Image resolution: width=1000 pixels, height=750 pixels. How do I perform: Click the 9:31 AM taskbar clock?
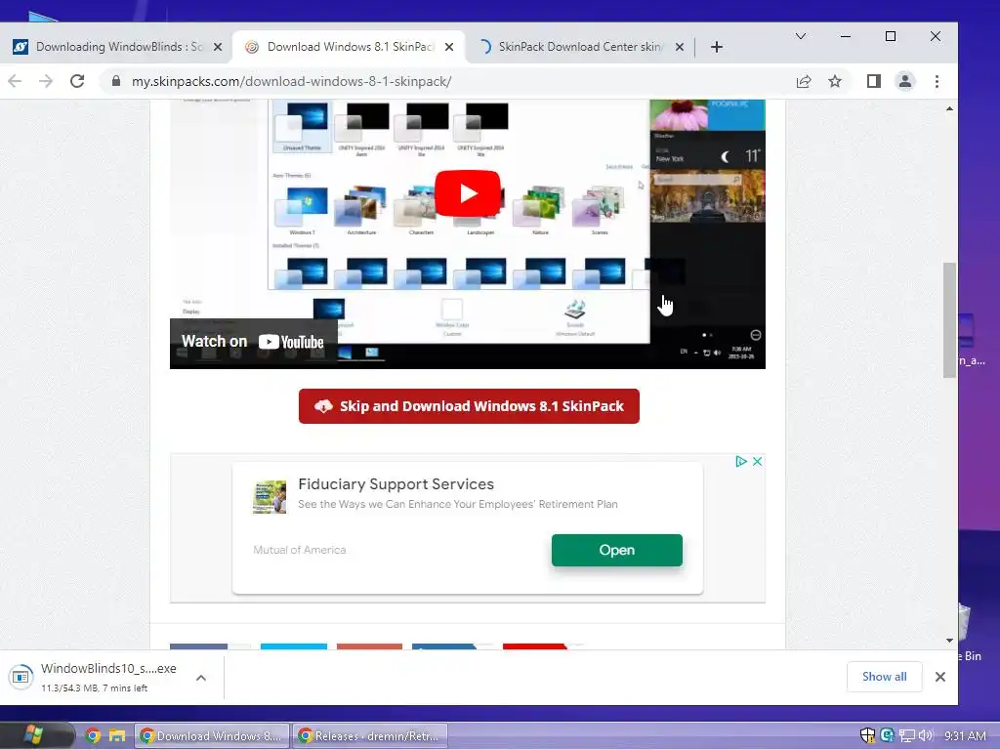(x=965, y=736)
